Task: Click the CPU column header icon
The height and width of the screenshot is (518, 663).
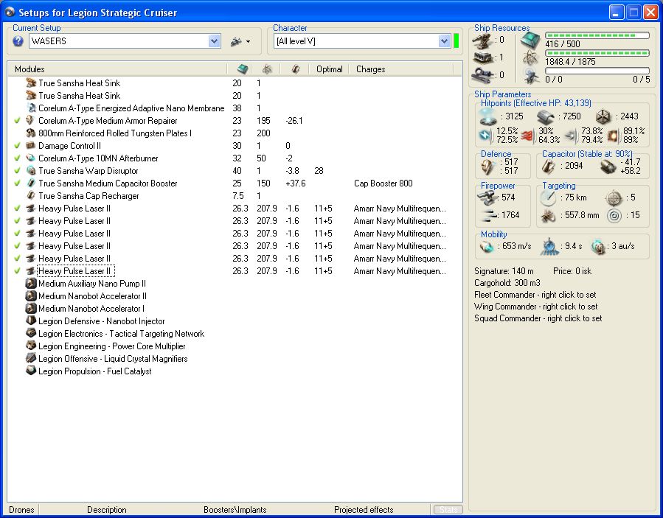Action: pyautogui.click(x=242, y=69)
